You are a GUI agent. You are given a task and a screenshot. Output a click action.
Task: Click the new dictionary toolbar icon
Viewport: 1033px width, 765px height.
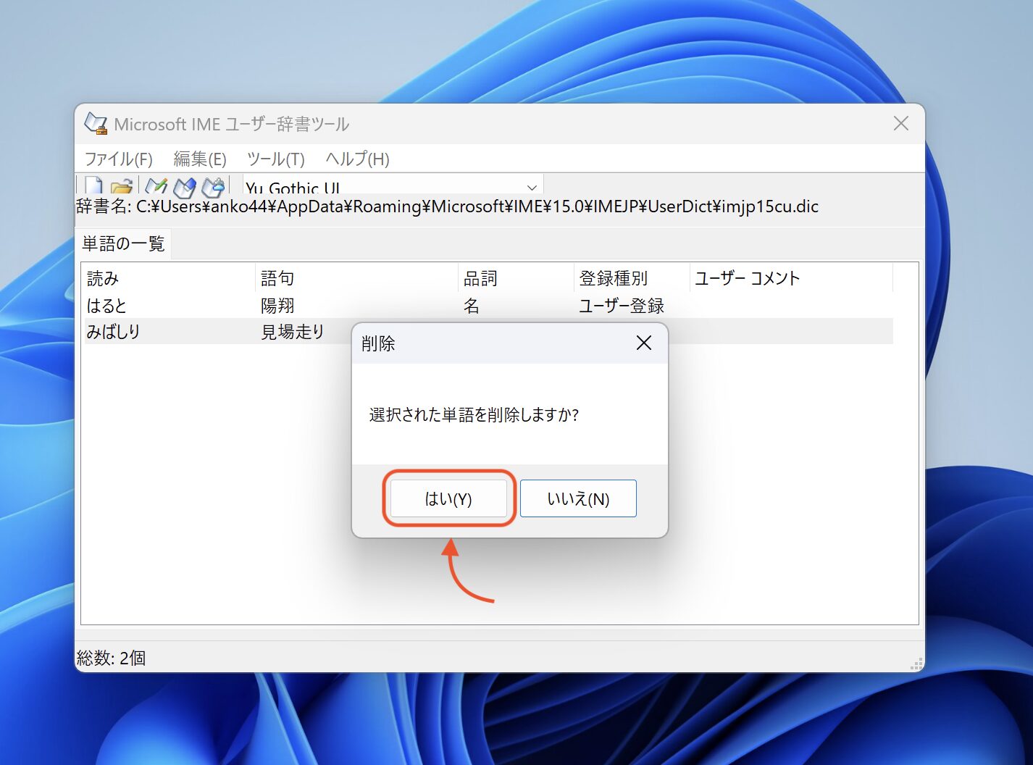(94, 186)
